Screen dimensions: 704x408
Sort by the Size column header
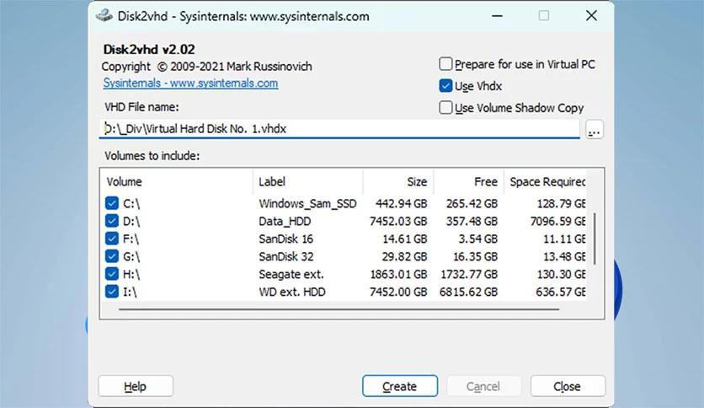[398, 181]
